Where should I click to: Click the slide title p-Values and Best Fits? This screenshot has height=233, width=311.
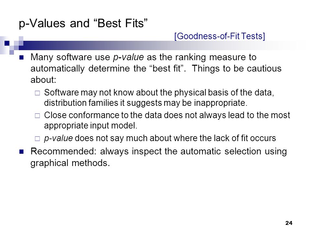click(83, 24)
